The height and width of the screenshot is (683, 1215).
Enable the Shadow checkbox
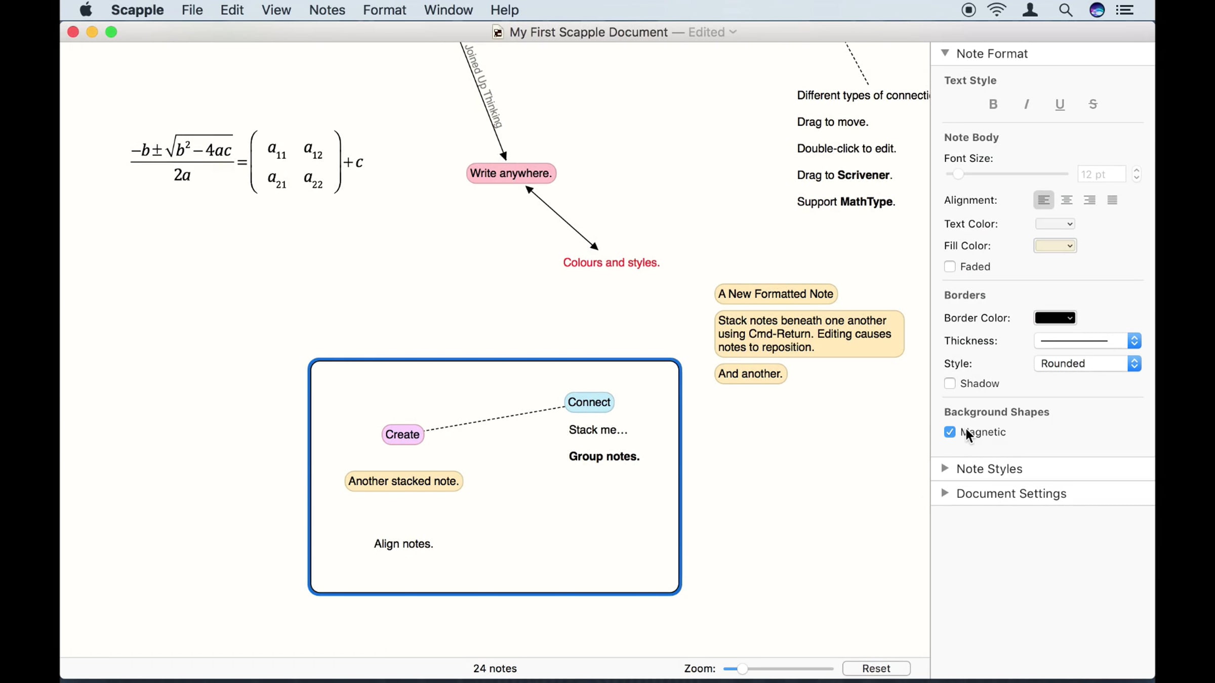click(x=950, y=383)
